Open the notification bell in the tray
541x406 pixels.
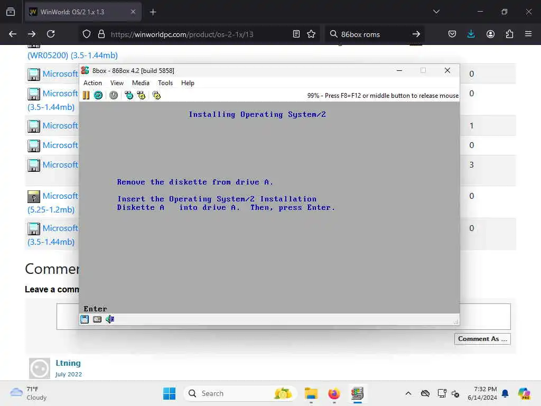coord(505,393)
